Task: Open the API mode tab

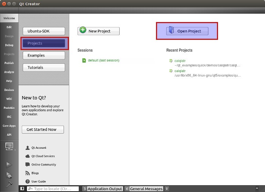Action: point(9,135)
